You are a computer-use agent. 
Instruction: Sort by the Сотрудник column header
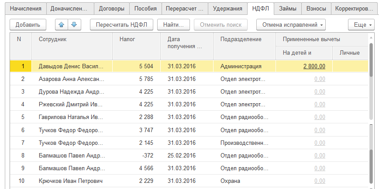pos(52,39)
